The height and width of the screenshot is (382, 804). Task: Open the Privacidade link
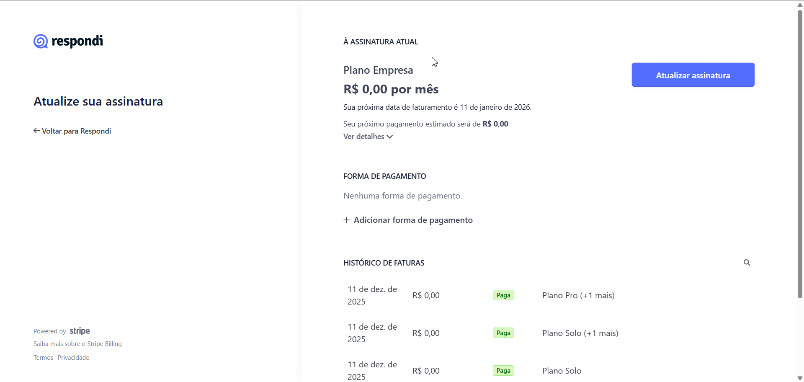point(74,358)
